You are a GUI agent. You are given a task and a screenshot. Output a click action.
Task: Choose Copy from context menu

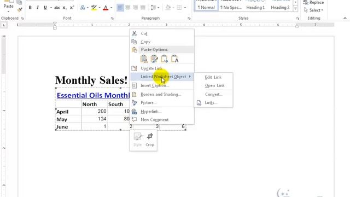point(162,42)
